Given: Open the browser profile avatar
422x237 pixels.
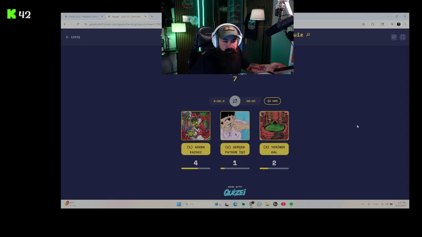Looking at the screenshot, I should [x=399, y=24].
